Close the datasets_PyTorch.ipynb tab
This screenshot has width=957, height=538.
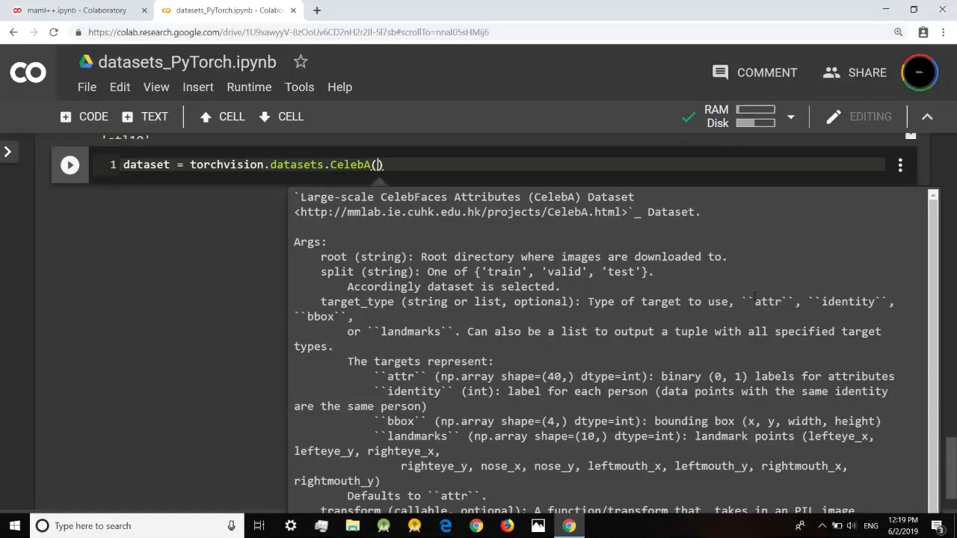point(293,10)
